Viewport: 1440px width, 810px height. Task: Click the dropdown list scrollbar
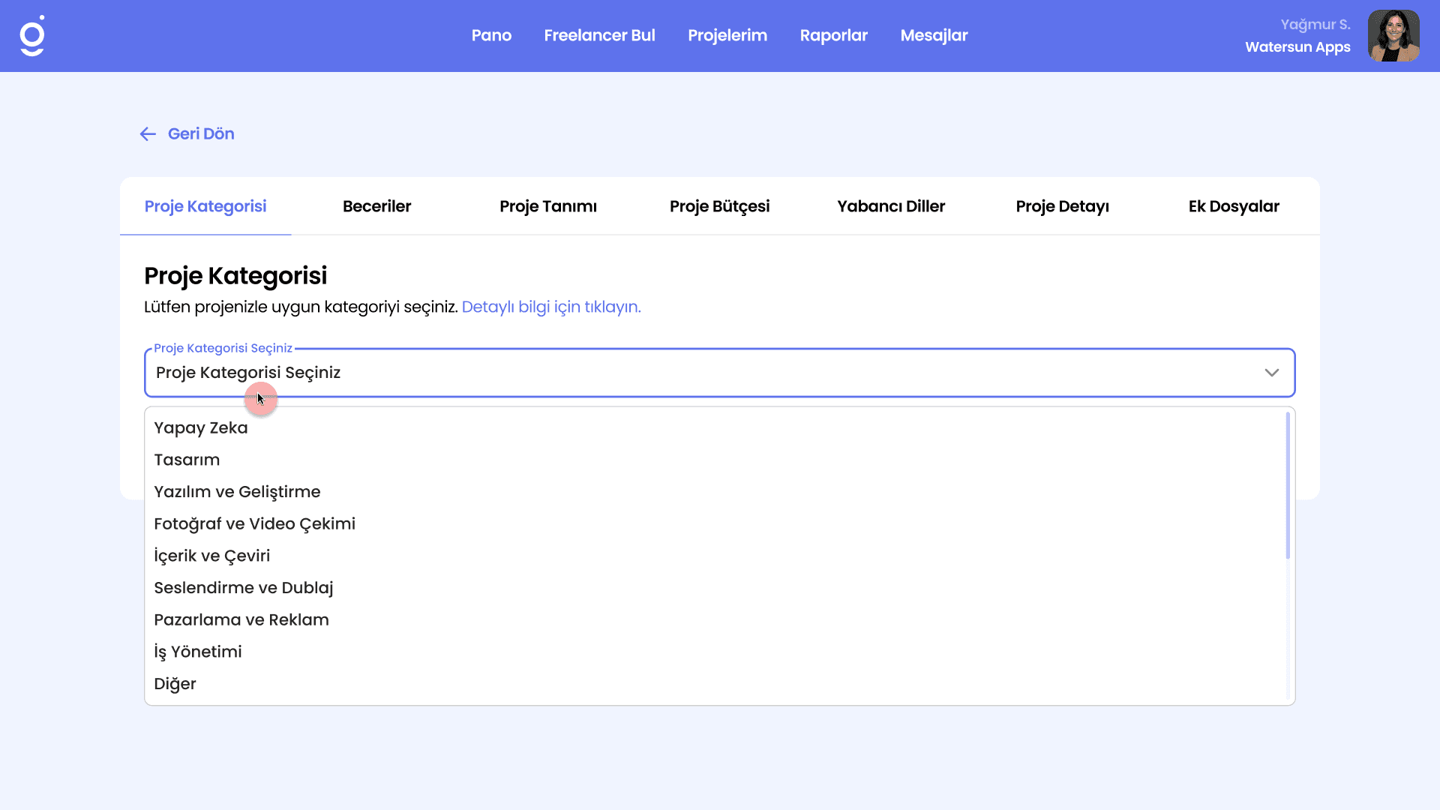click(1288, 486)
